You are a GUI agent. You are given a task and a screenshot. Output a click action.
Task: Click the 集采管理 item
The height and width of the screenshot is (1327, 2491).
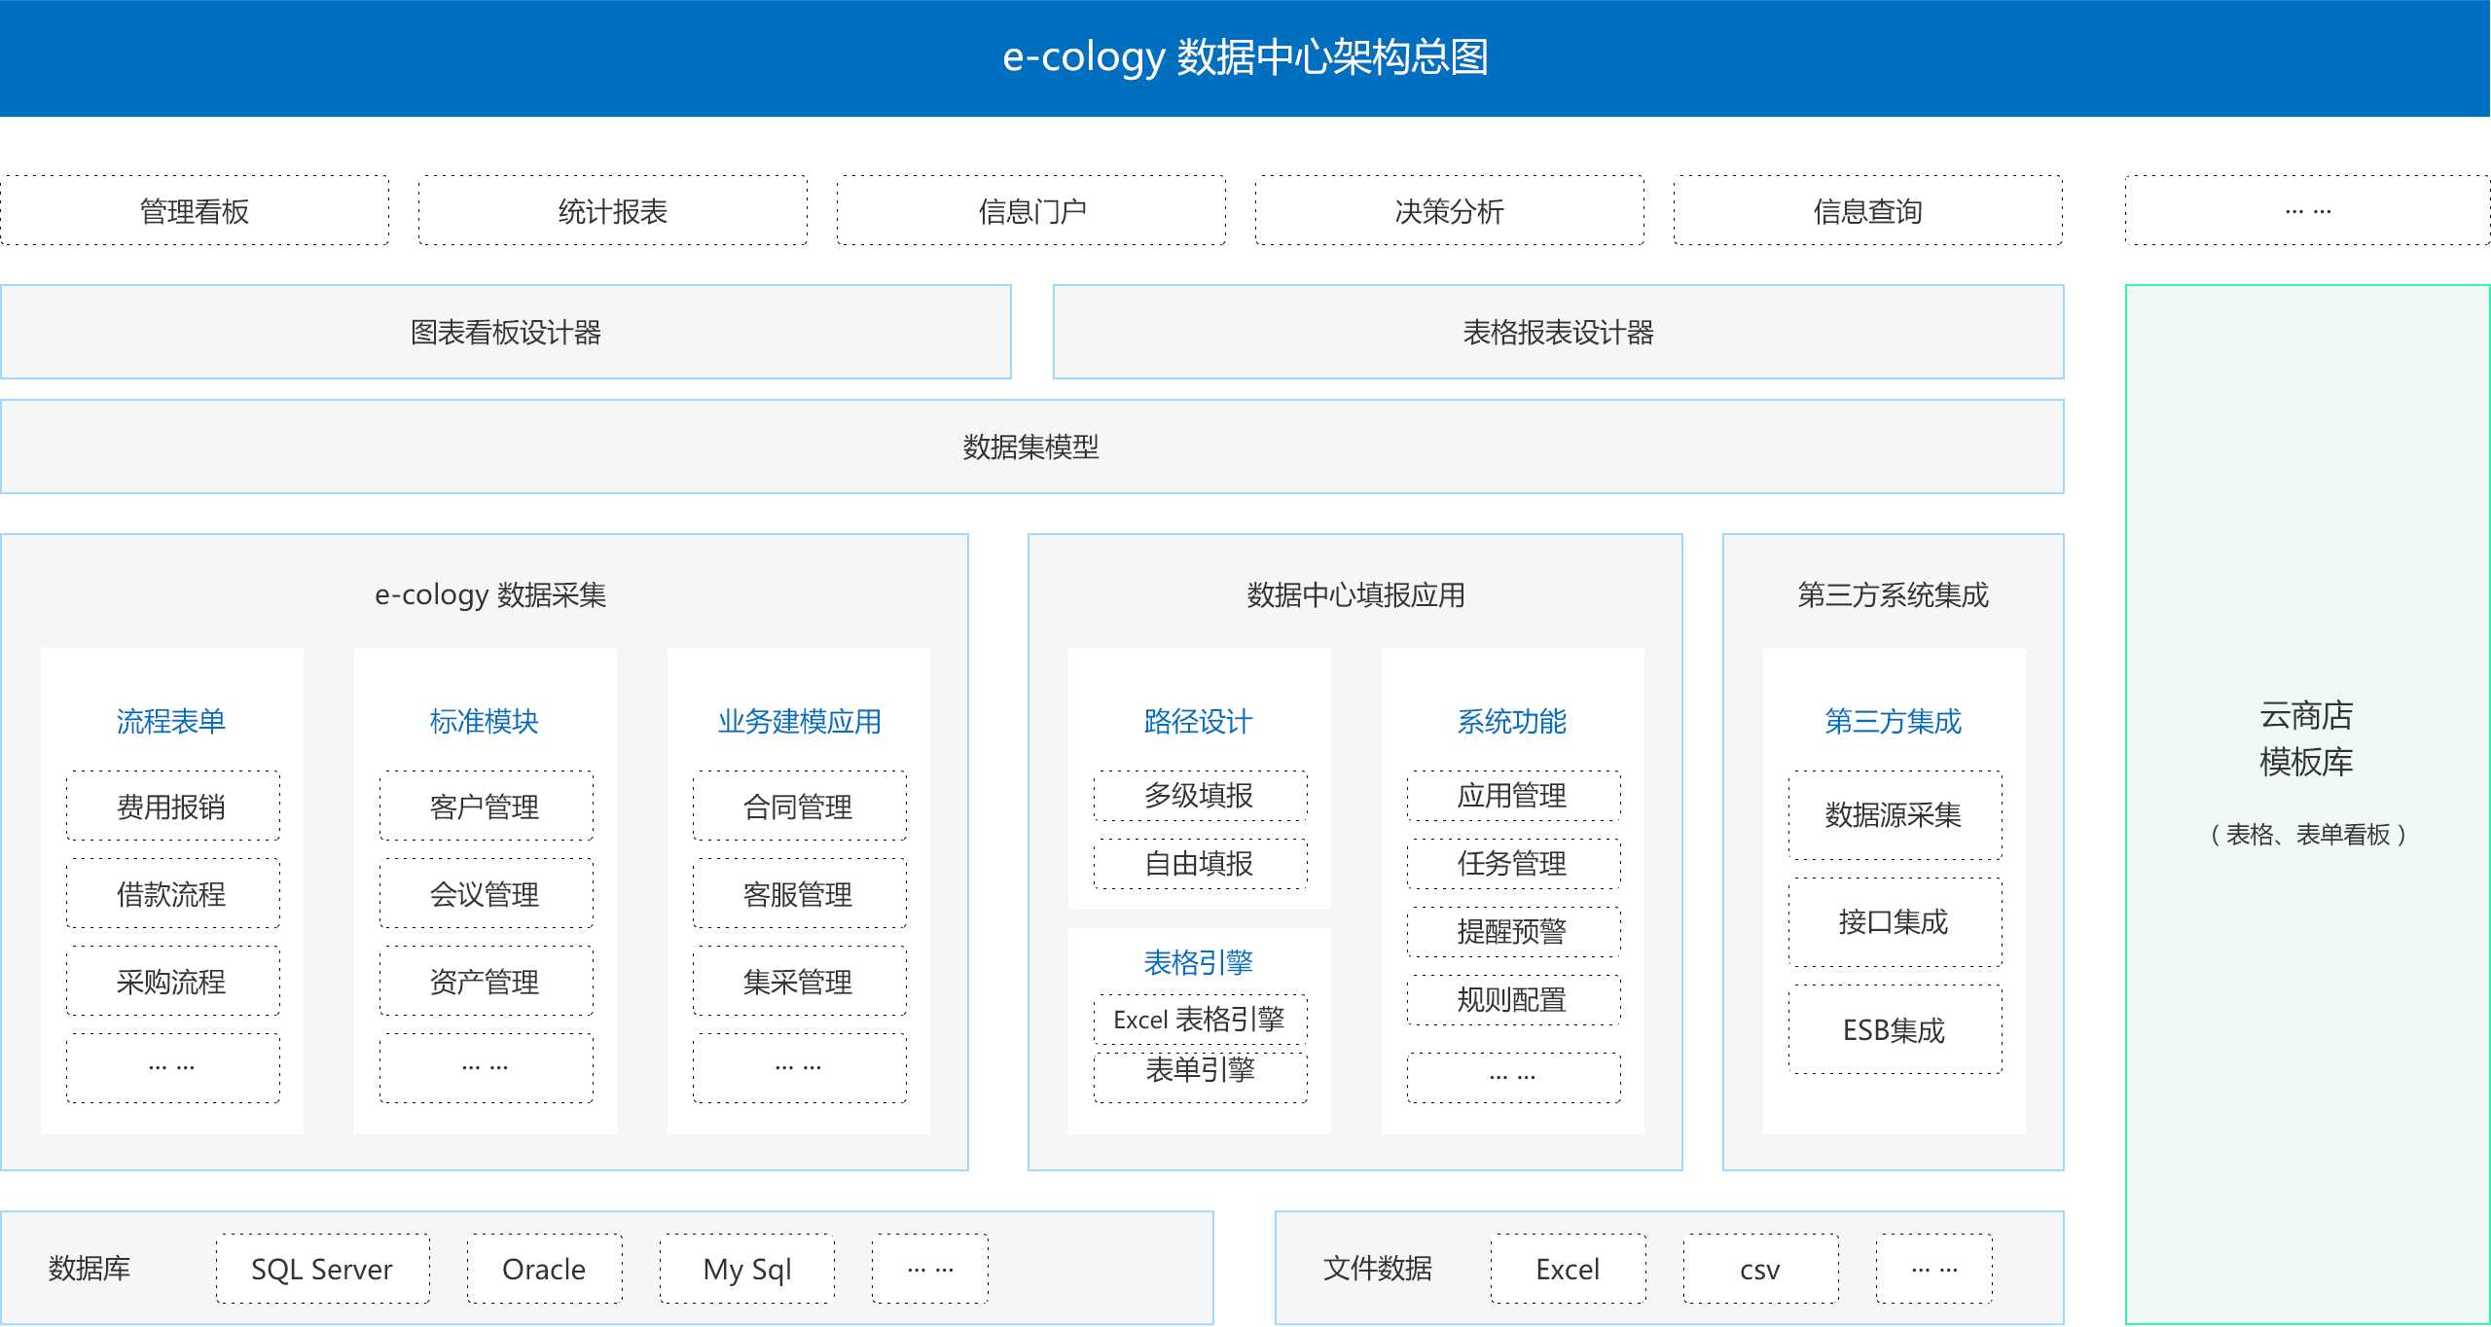click(x=799, y=981)
